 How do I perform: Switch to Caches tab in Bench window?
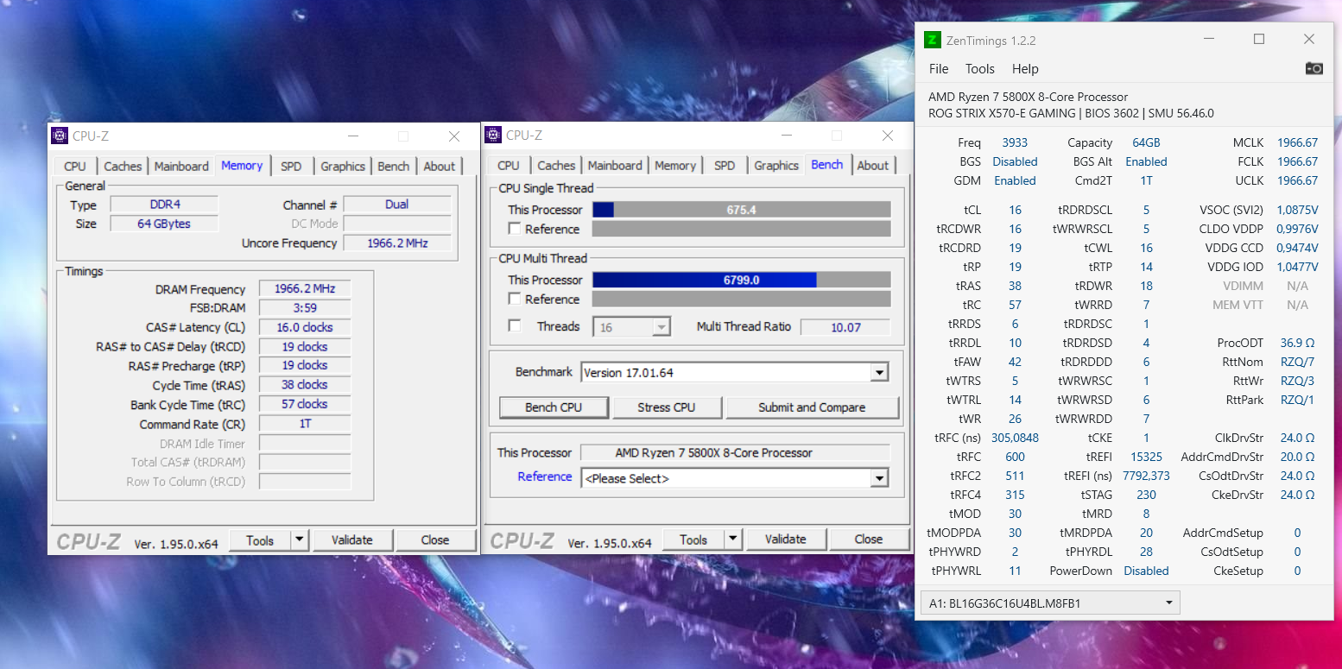tap(556, 166)
